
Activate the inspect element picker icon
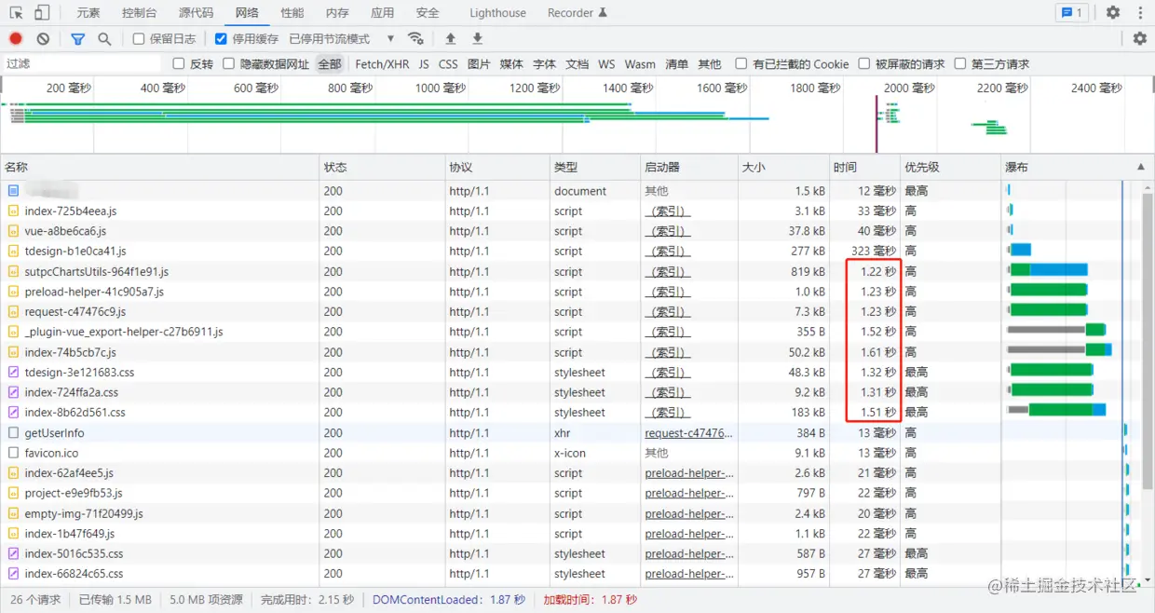(16, 13)
